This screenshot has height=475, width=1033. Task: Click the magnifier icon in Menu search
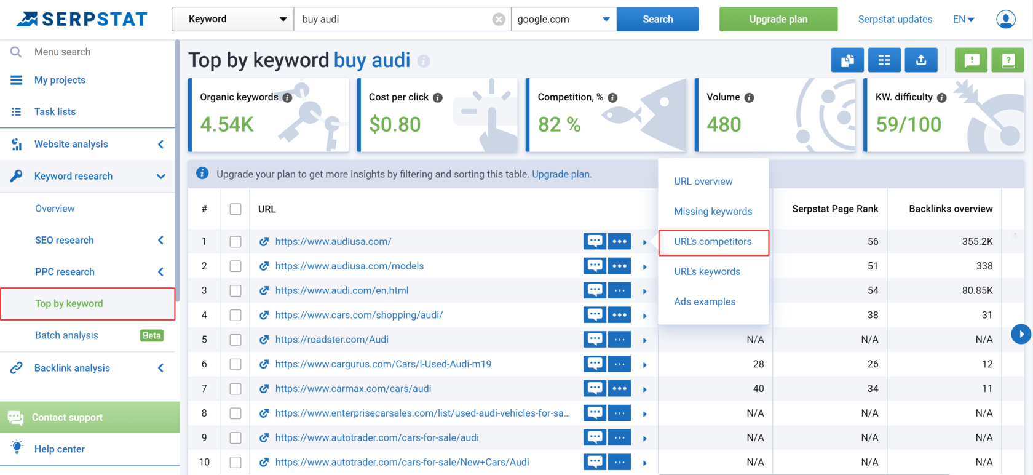point(16,52)
